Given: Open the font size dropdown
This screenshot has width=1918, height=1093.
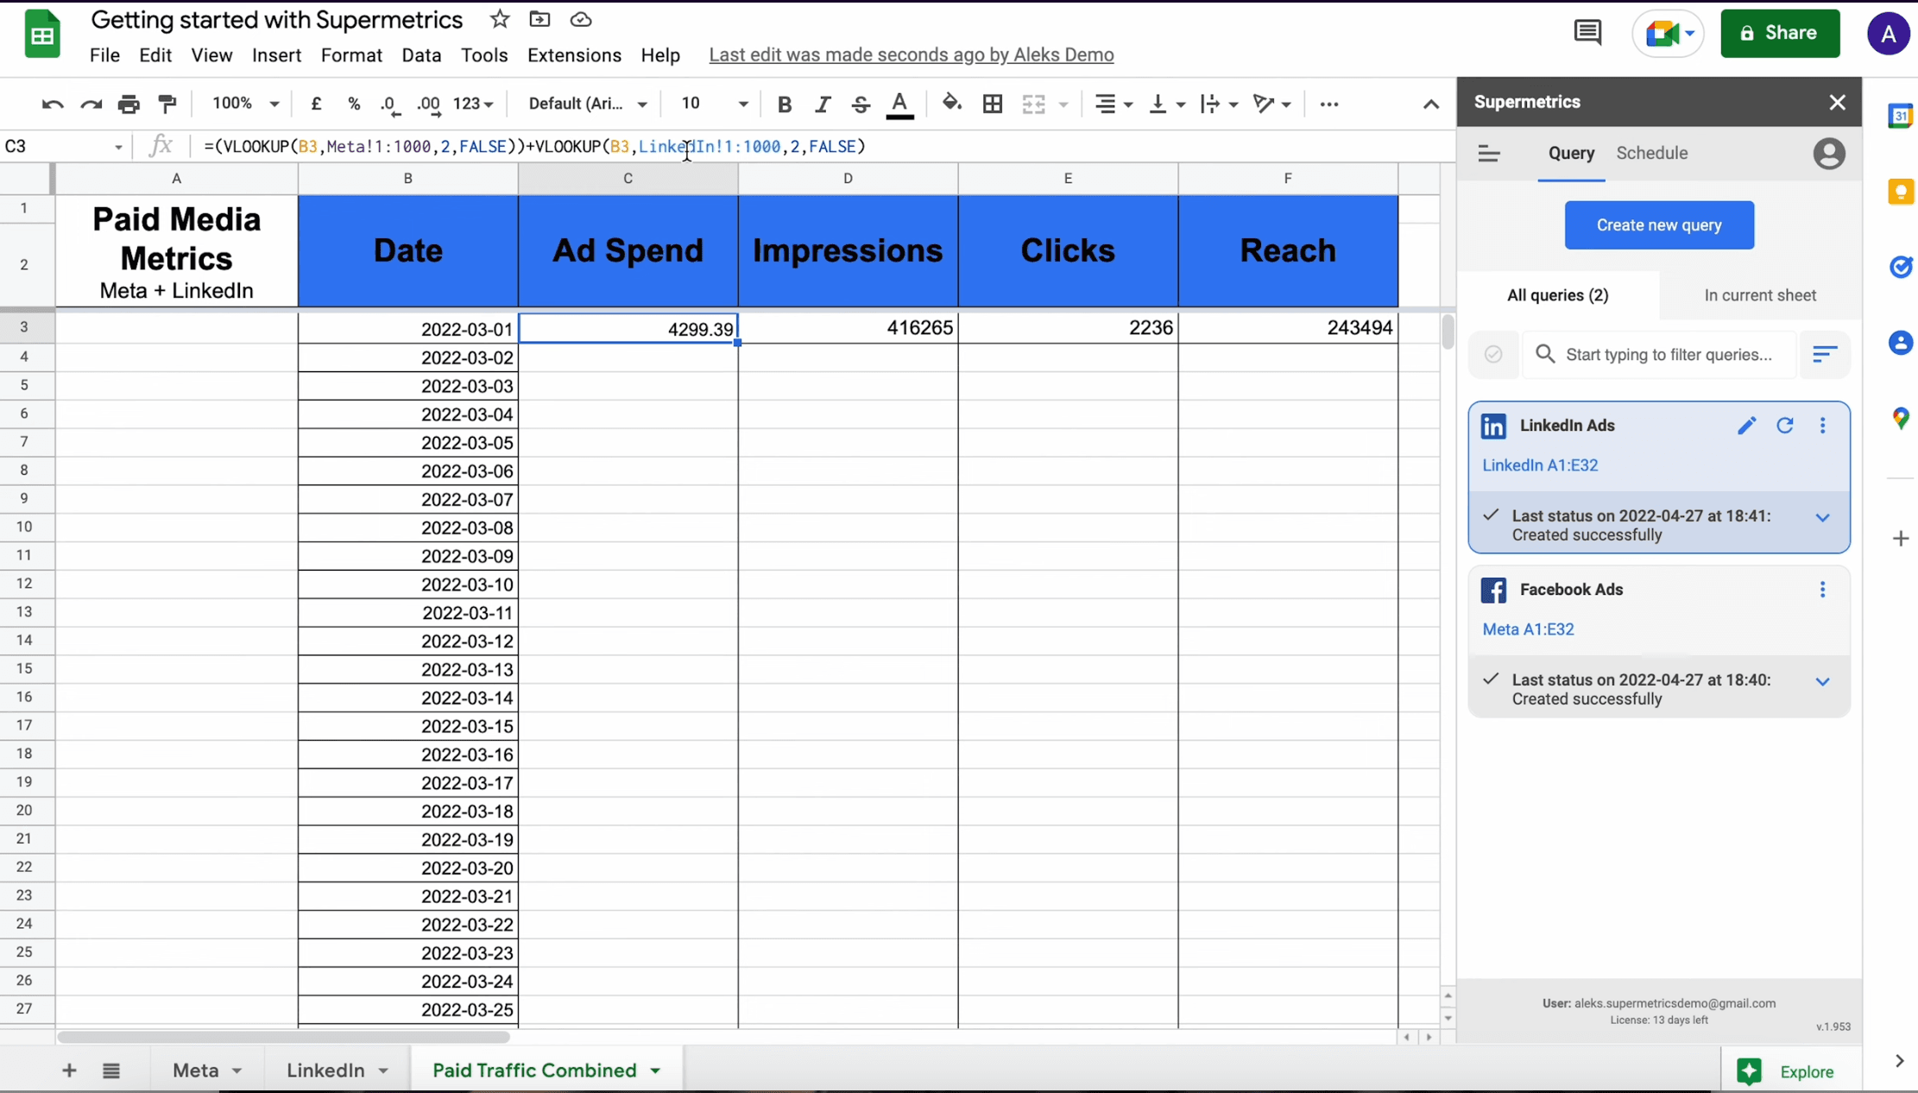Looking at the screenshot, I should (714, 104).
